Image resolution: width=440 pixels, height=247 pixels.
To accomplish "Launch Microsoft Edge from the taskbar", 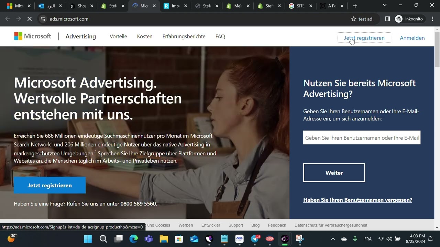I will [x=133, y=239].
